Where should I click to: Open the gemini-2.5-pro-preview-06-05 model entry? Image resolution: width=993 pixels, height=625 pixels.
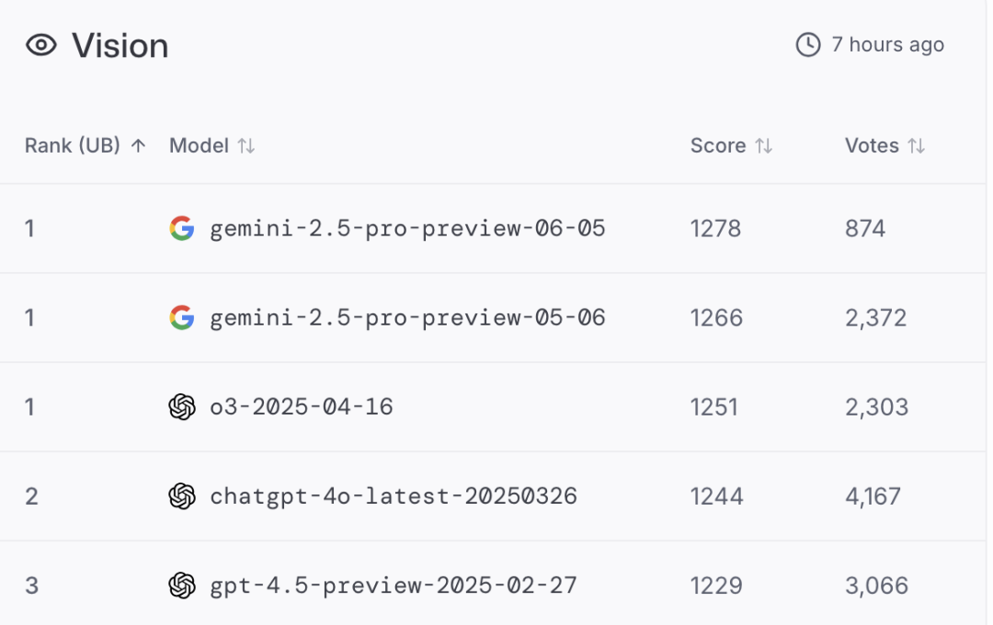(x=407, y=228)
